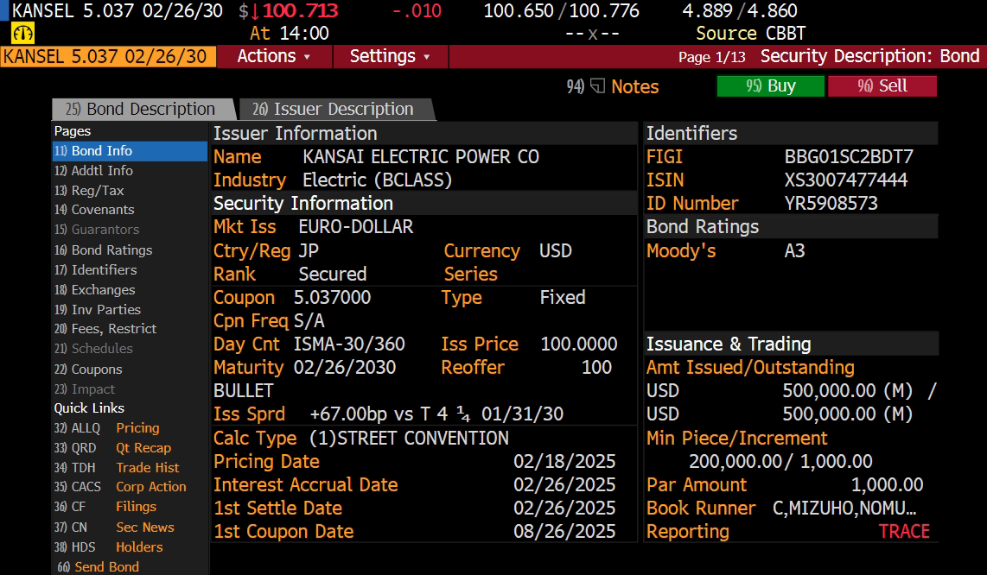This screenshot has height=575, width=987.
Task: Click the issuer name KANSAI ELECTRIC POWER CO
Action: [421, 156]
